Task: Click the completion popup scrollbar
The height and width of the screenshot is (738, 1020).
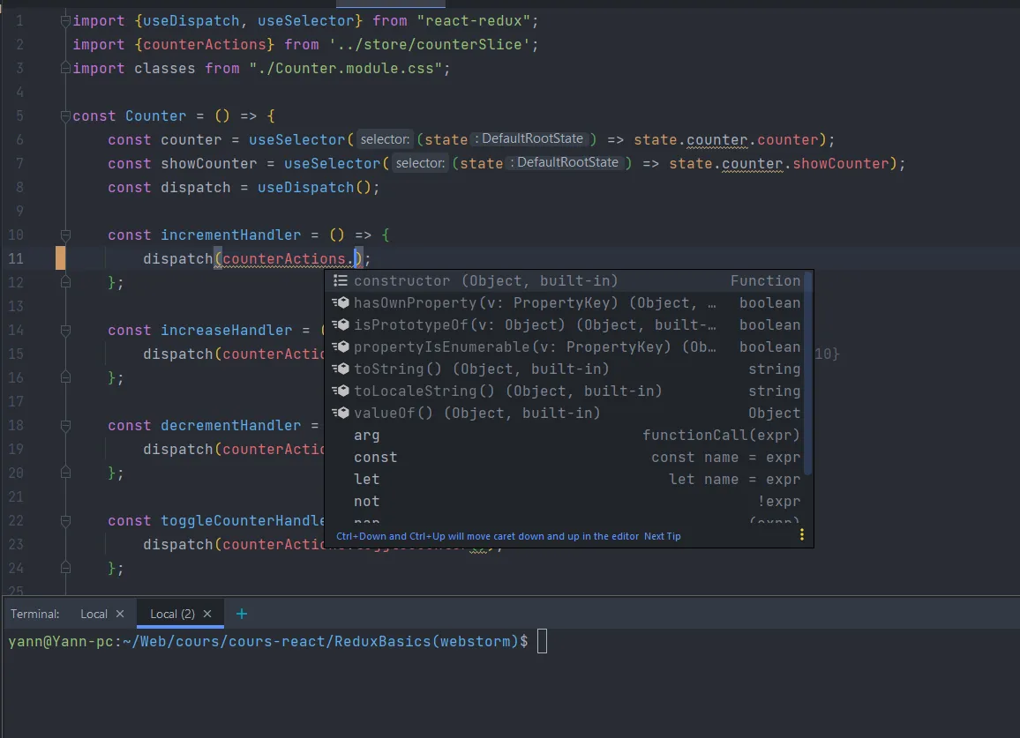Action: 808,374
